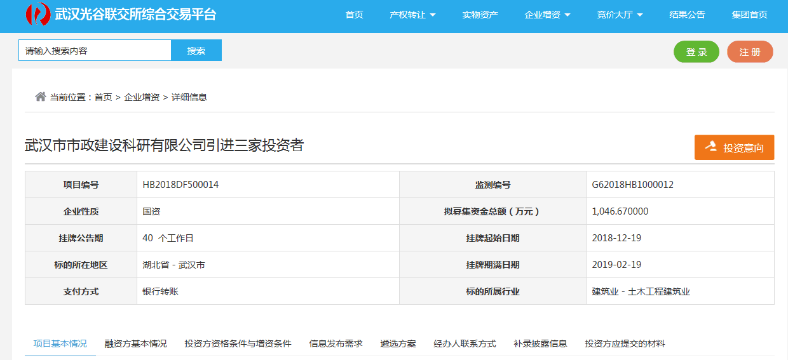Click project title 武汉市市政建设科研有限公司引进三家投资者
Viewport: 788px width, 360px height.
tap(164, 146)
